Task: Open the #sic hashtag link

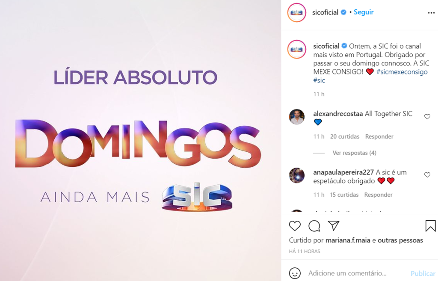Action: click(319, 80)
